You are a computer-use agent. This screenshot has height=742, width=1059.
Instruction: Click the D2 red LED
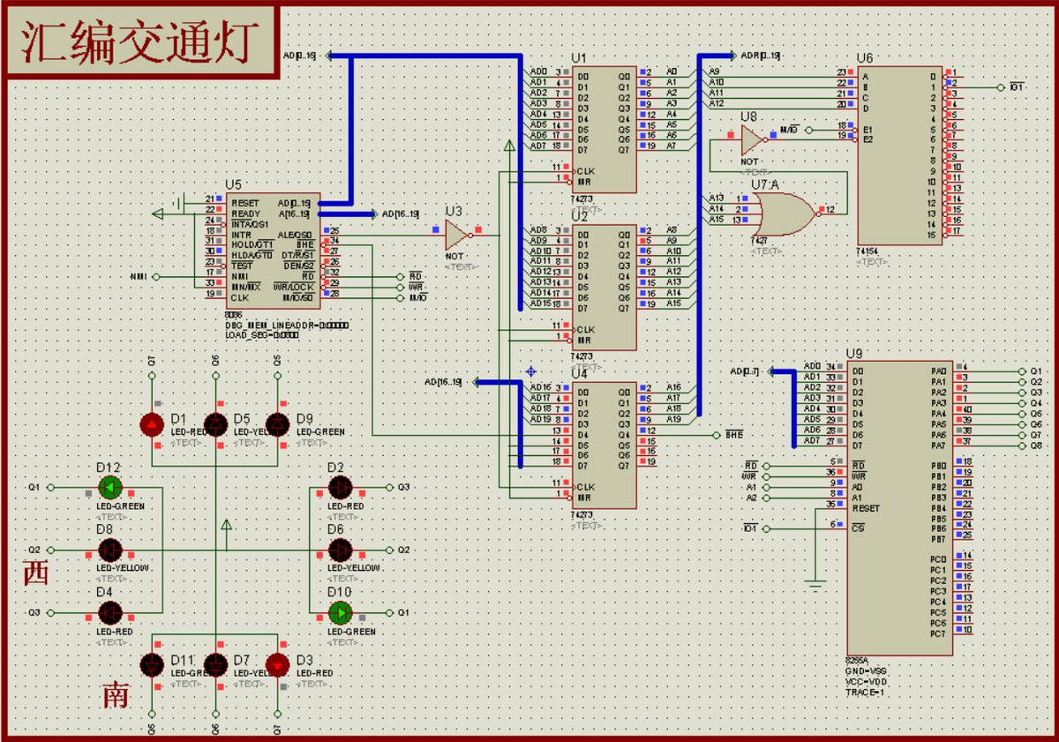341,487
